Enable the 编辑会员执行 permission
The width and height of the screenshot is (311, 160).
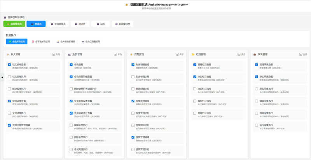coord(71,125)
